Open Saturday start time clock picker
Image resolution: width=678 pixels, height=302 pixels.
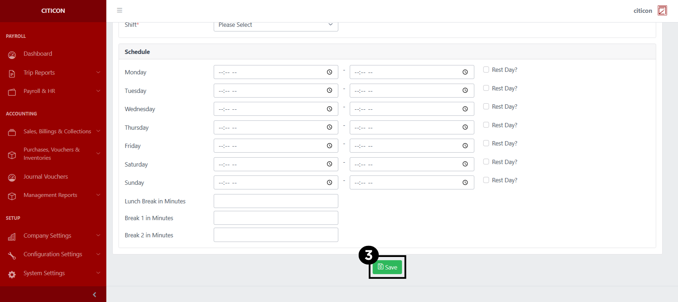click(x=329, y=164)
